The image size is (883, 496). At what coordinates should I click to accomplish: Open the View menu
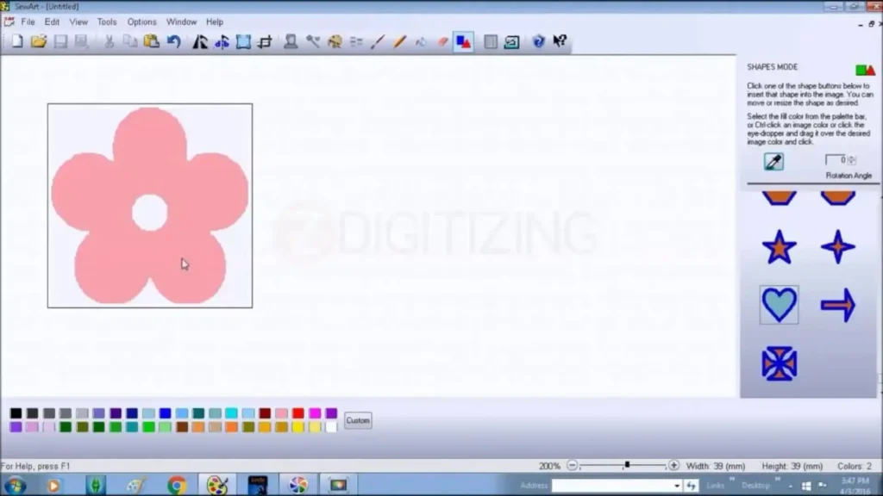(78, 22)
